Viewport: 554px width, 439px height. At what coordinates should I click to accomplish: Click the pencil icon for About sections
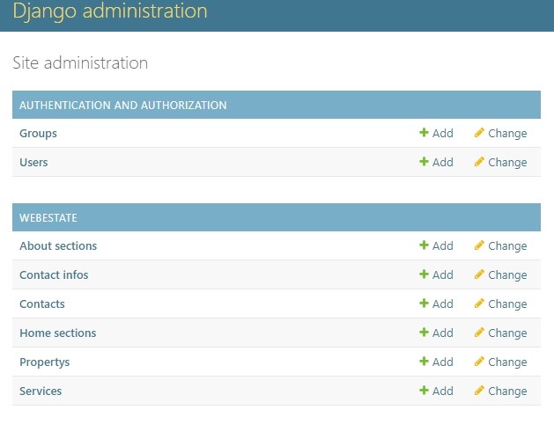click(479, 245)
